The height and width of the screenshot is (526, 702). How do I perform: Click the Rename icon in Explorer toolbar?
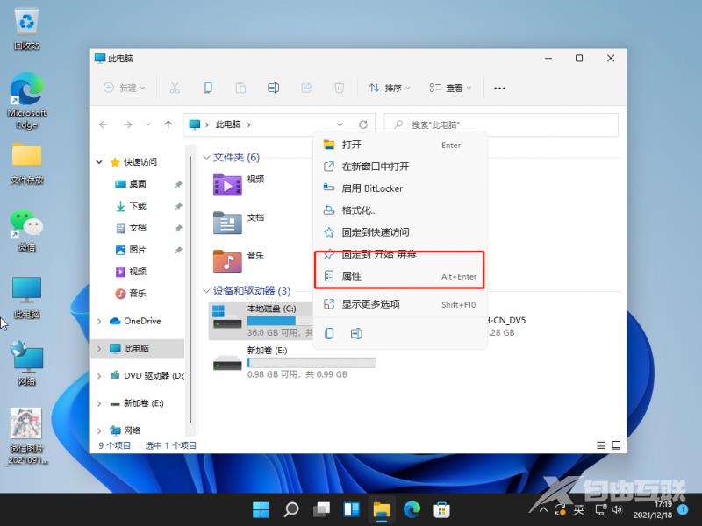click(x=273, y=88)
